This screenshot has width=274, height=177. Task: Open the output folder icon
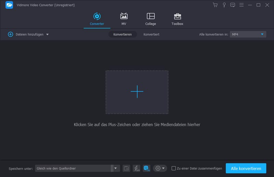pos(126,168)
